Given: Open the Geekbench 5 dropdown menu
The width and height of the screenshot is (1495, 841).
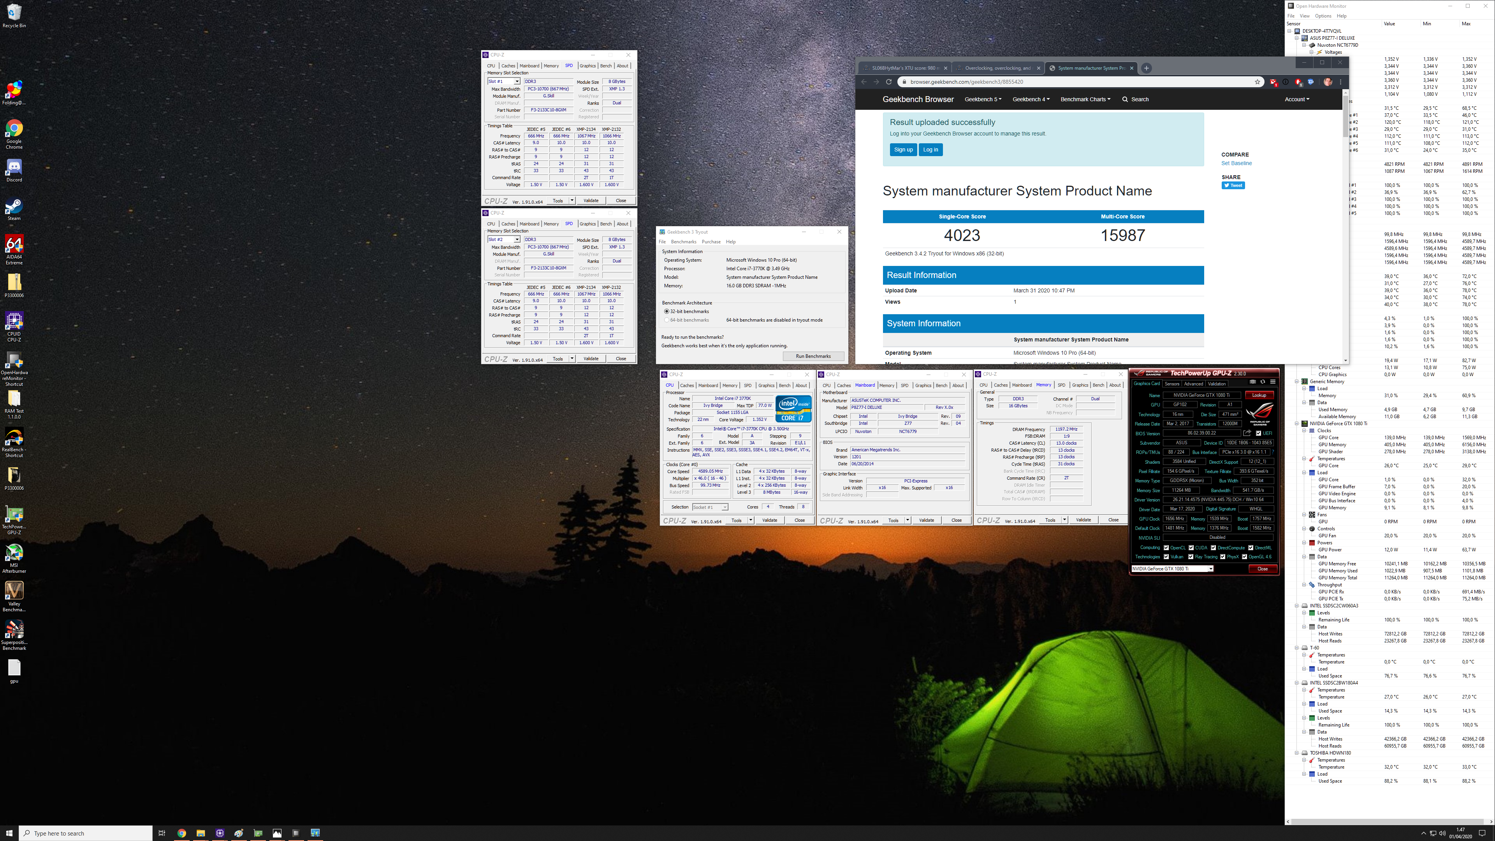Looking at the screenshot, I should click(x=983, y=99).
